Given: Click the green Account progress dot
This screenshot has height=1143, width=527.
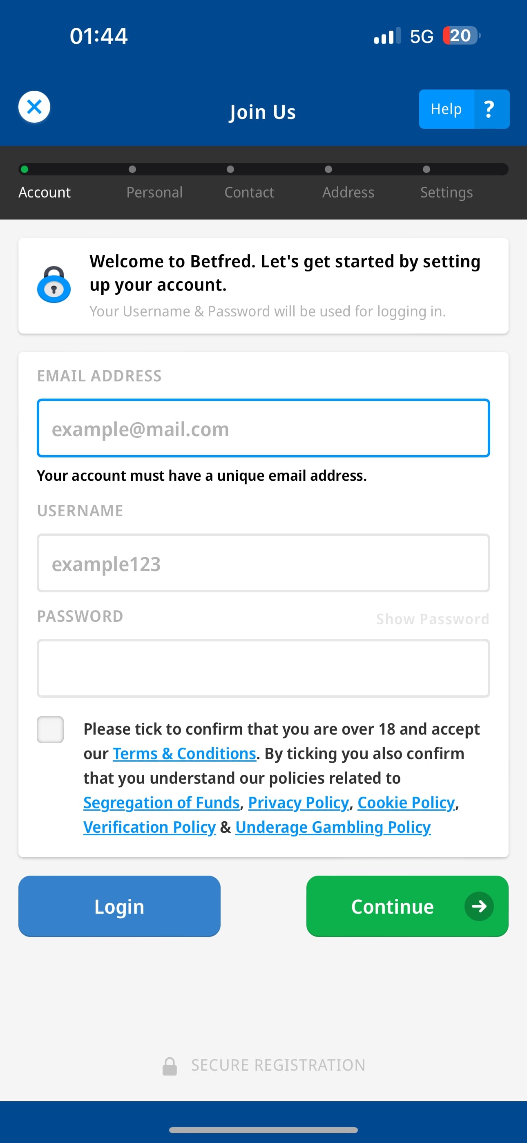Looking at the screenshot, I should click(x=25, y=169).
